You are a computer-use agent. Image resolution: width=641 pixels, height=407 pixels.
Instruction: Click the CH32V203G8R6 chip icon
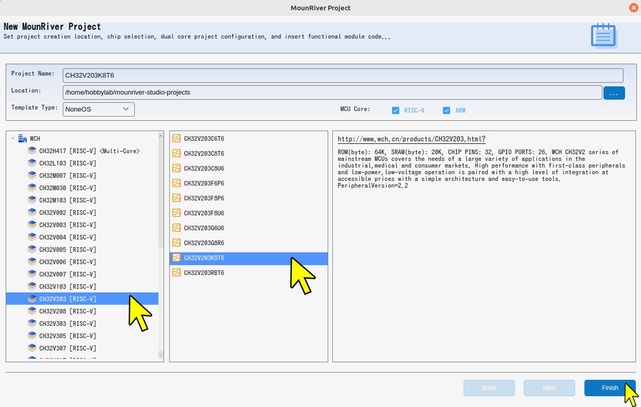tap(176, 243)
